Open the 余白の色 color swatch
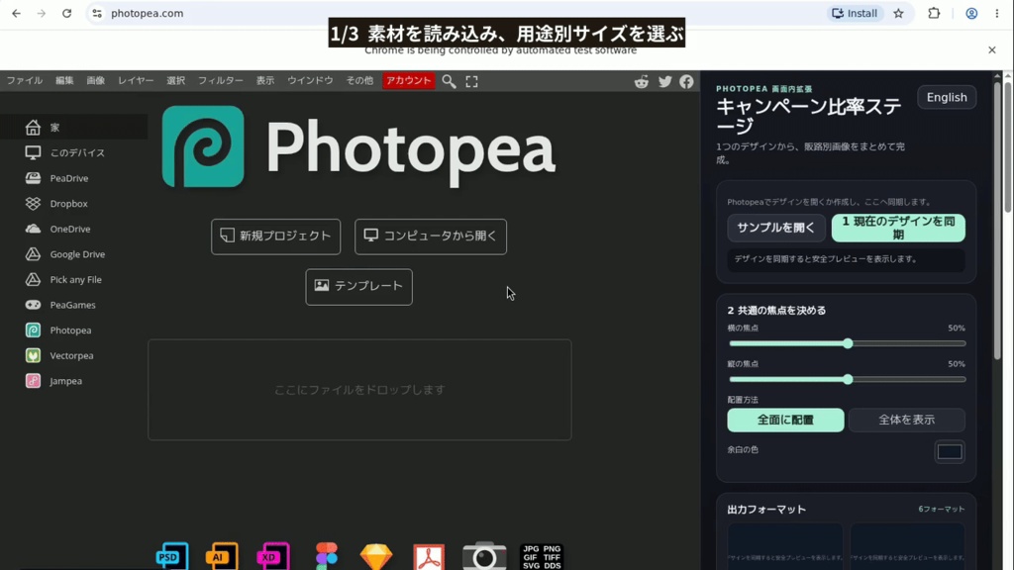 pos(950,451)
